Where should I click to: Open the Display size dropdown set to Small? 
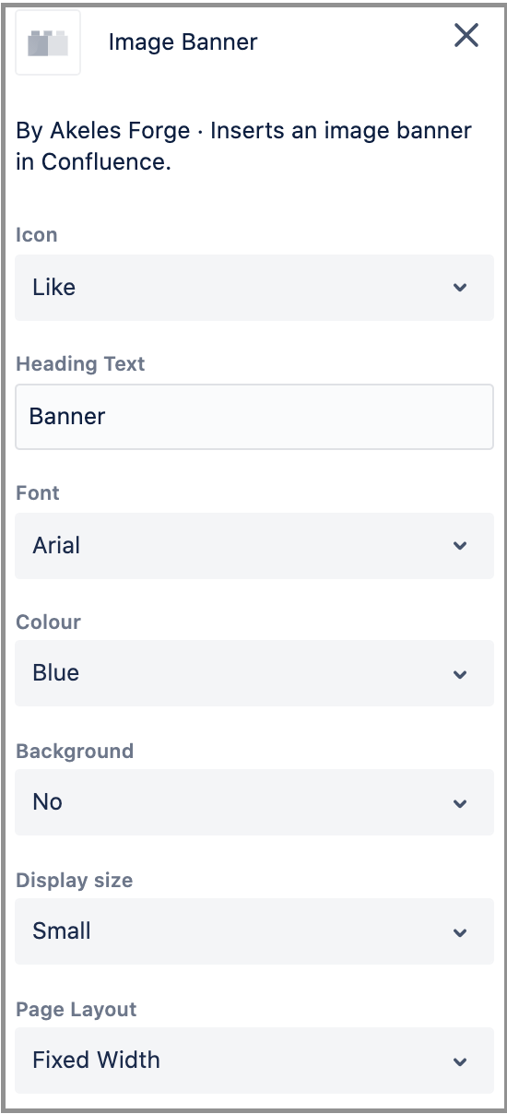coord(254,931)
